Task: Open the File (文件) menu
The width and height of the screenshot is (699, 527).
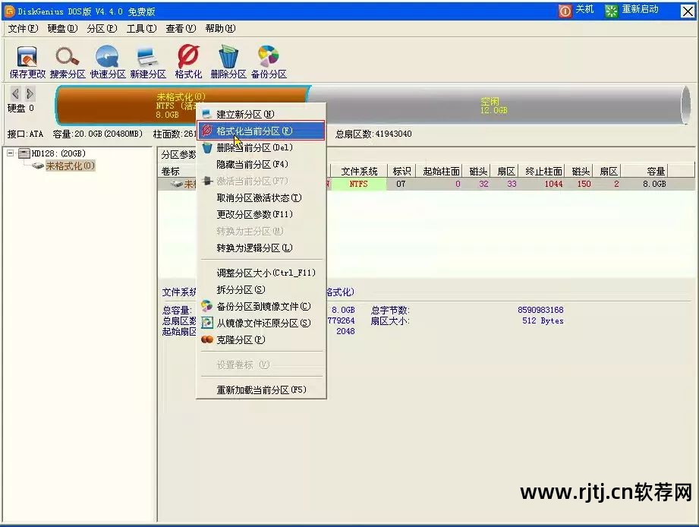Action: coord(24,29)
